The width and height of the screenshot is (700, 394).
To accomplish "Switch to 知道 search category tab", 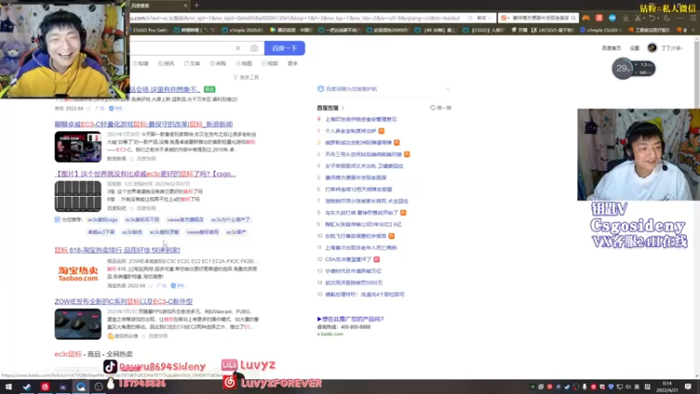I will point(141,63).
